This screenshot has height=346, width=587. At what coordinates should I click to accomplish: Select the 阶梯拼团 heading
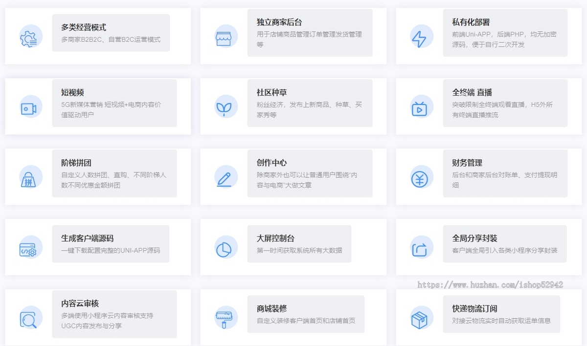[76, 163]
